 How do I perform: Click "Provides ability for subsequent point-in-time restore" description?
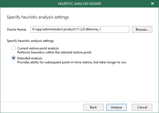click(55, 62)
